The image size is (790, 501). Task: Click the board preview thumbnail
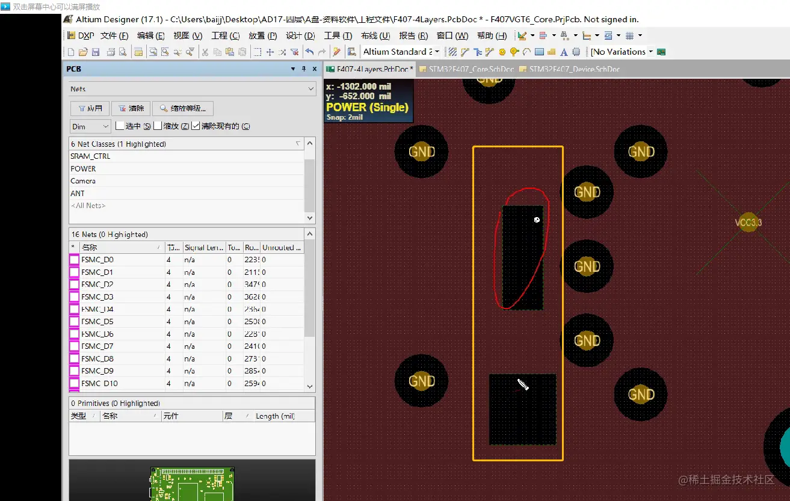192,484
